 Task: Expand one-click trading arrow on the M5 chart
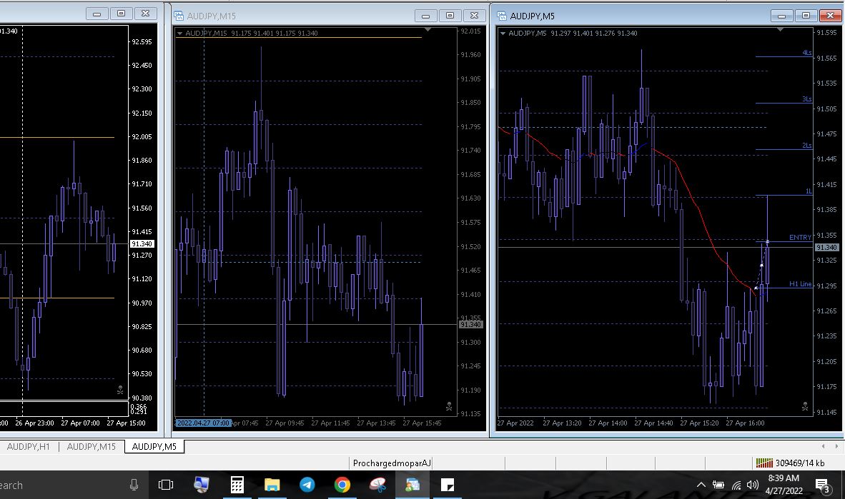click(x=503, y=34)
